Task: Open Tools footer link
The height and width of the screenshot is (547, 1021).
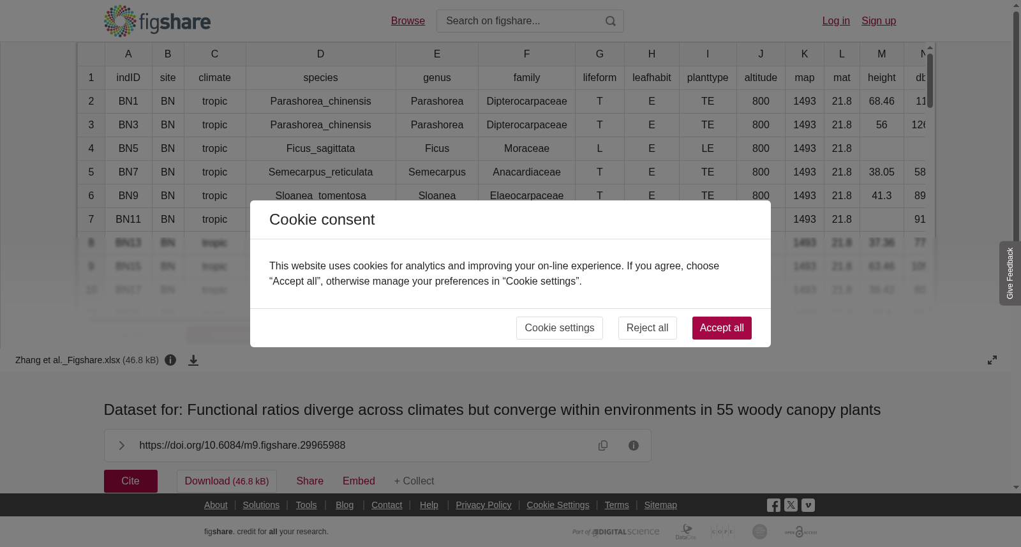Action: pos(306,505)
